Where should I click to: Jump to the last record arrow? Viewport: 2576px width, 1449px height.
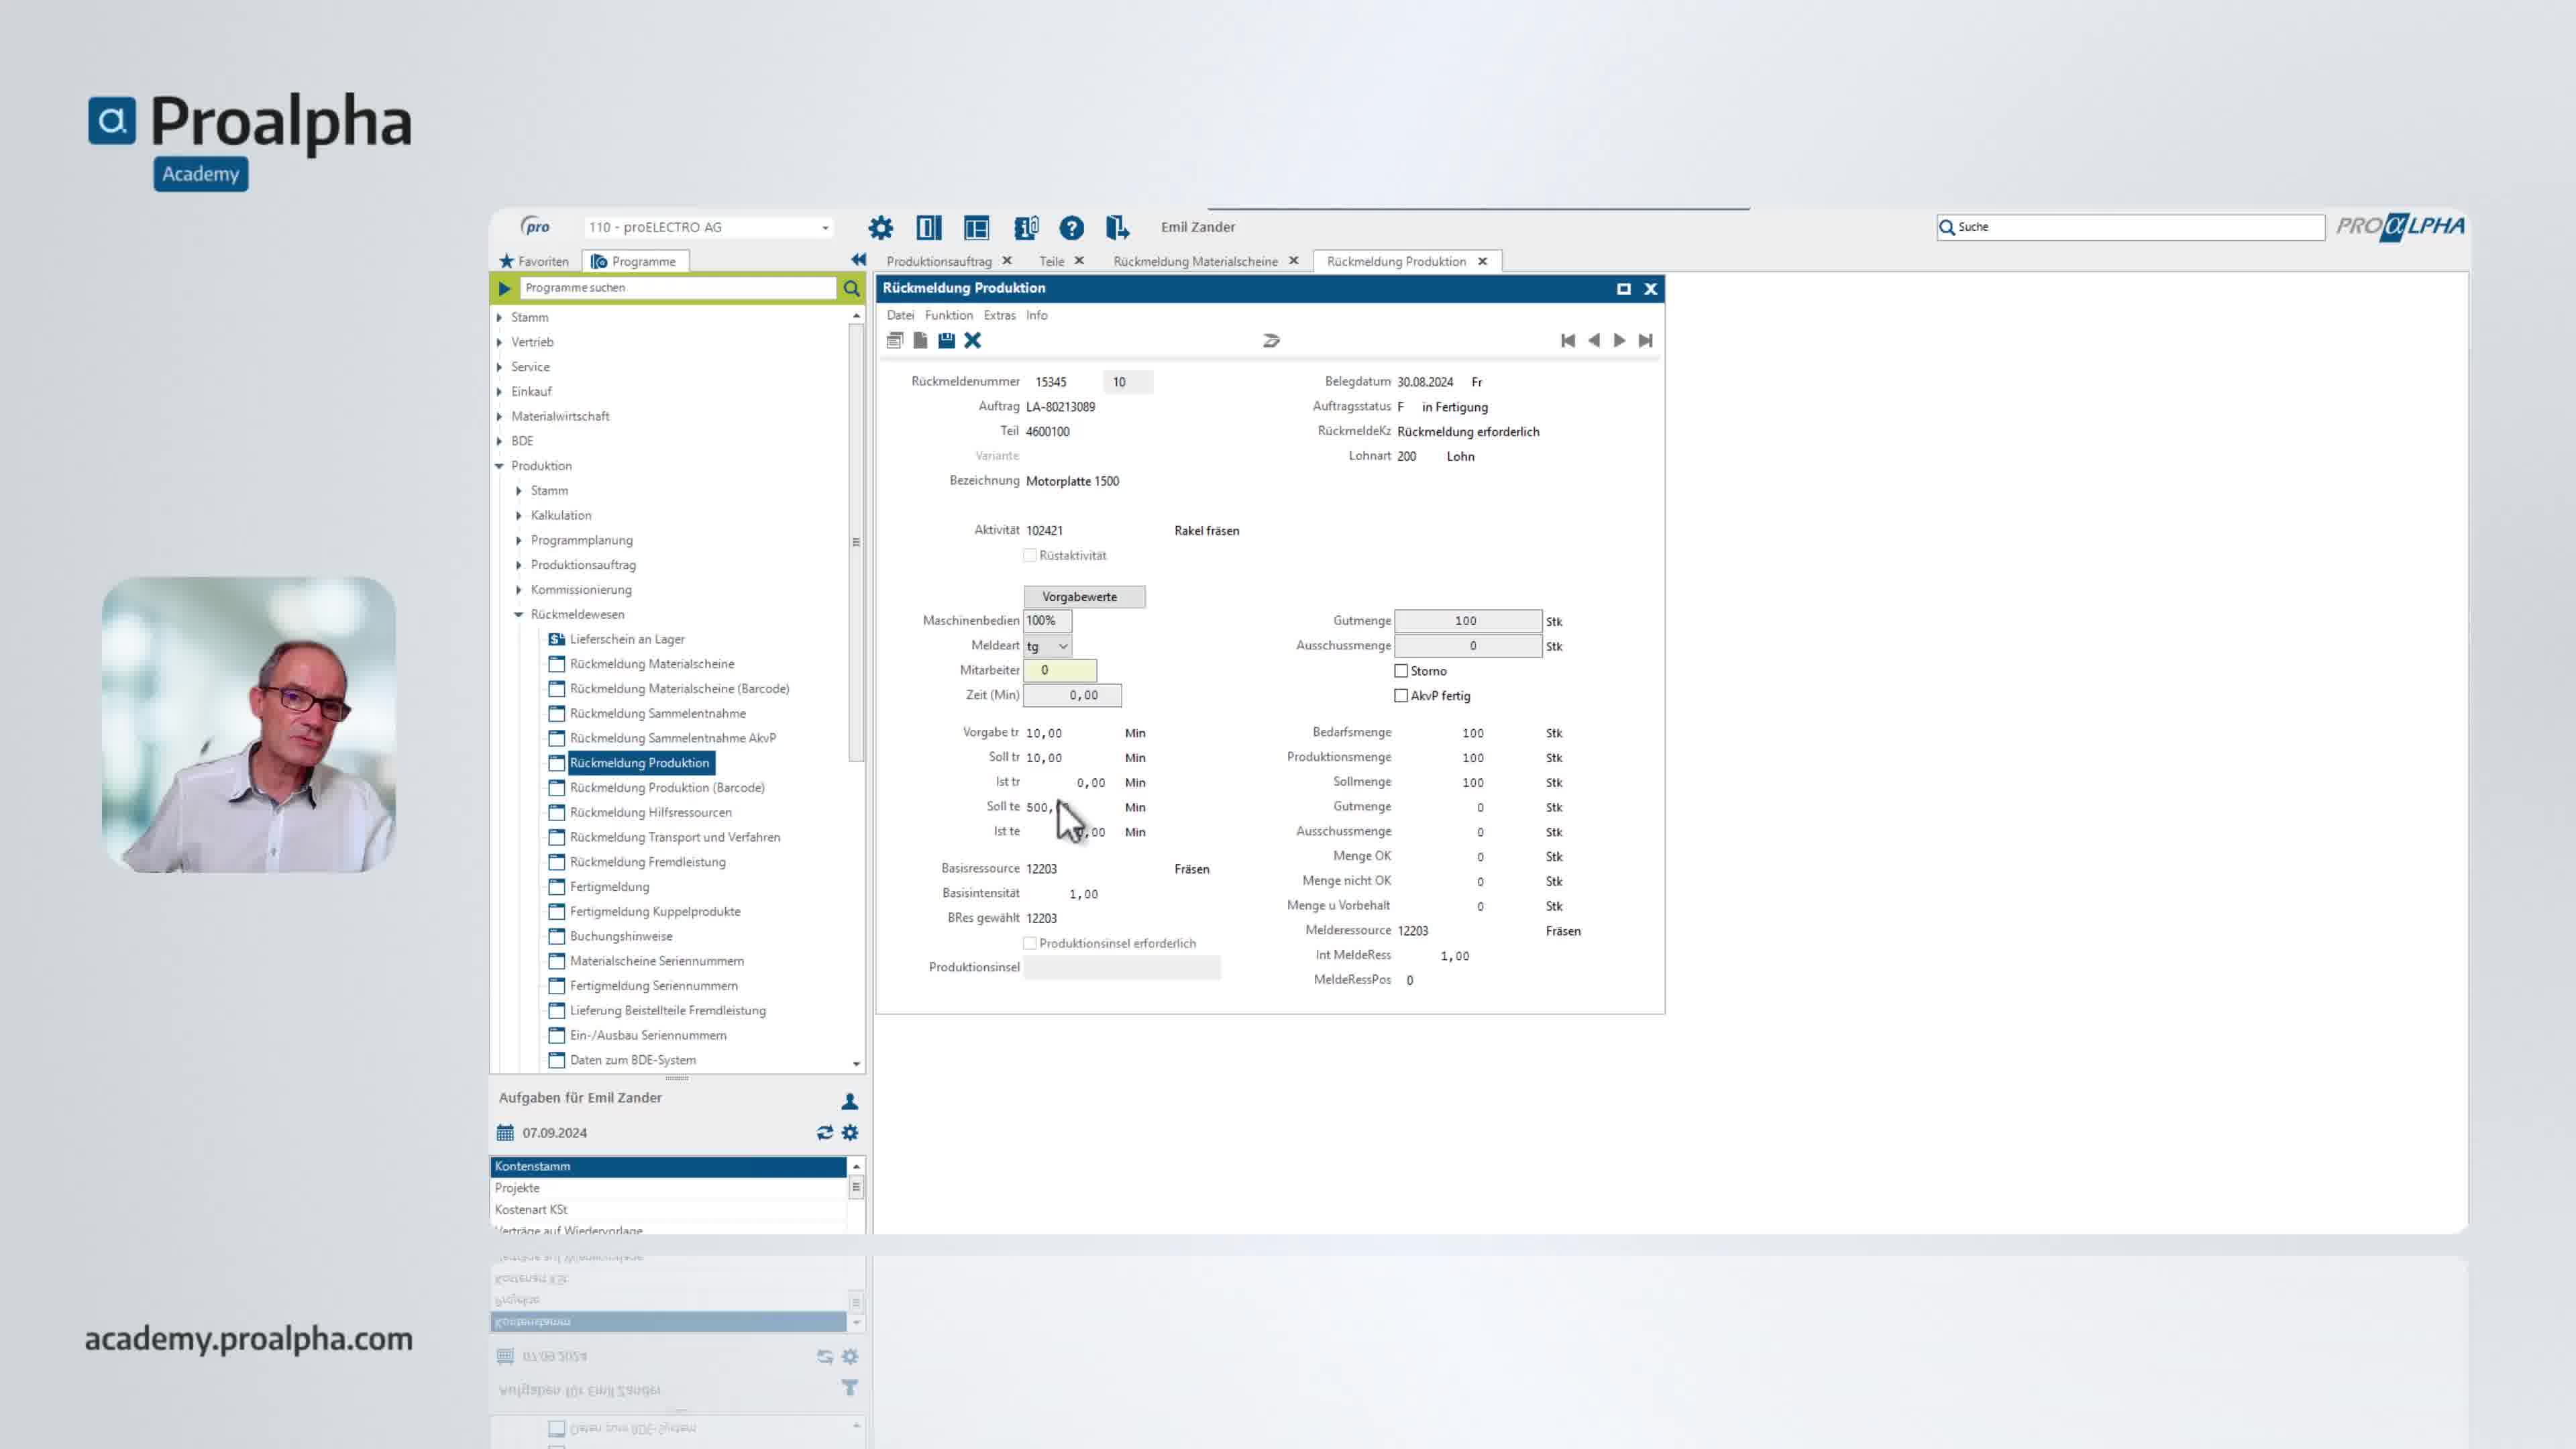pos(1645,341)
